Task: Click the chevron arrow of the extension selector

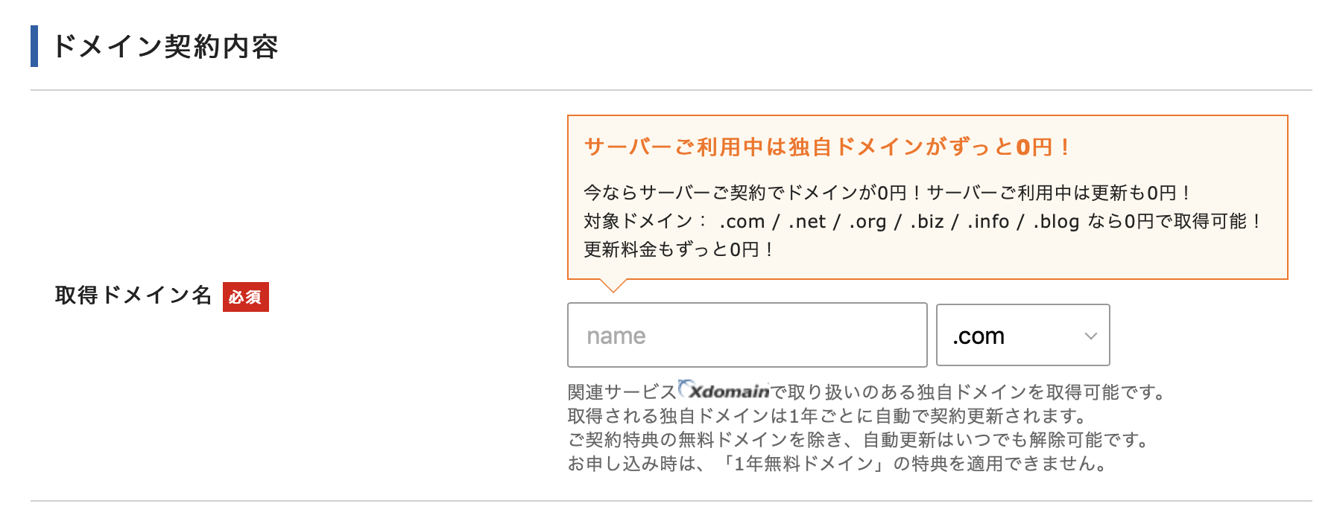Action: click(1090, 336)
